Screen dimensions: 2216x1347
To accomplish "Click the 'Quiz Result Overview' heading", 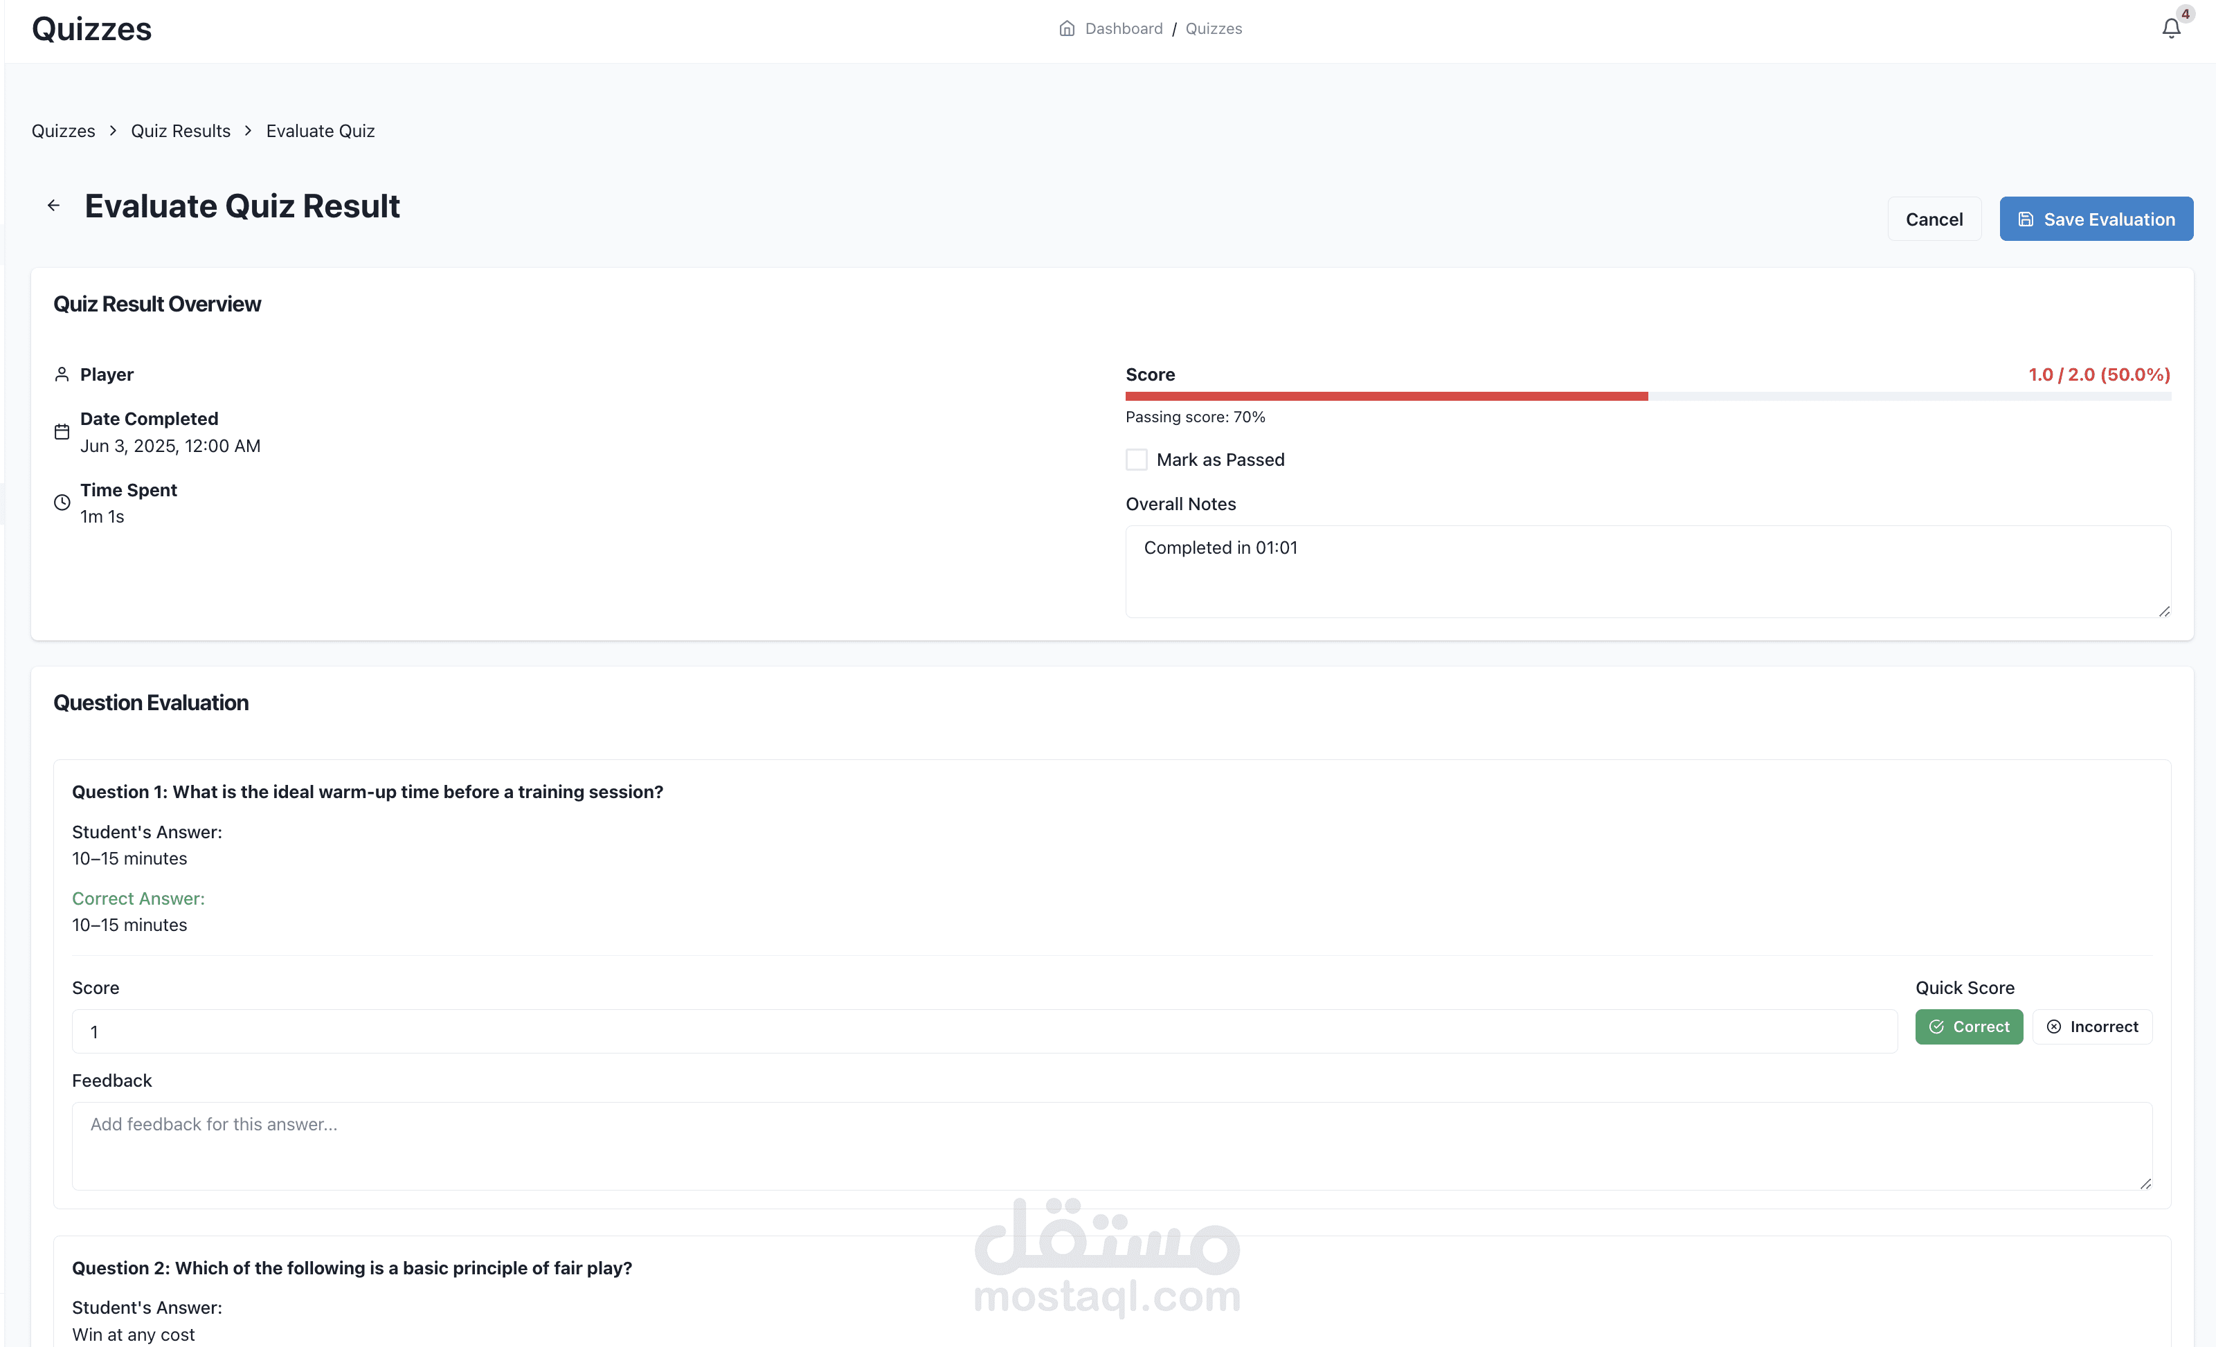I will [157, 305].
